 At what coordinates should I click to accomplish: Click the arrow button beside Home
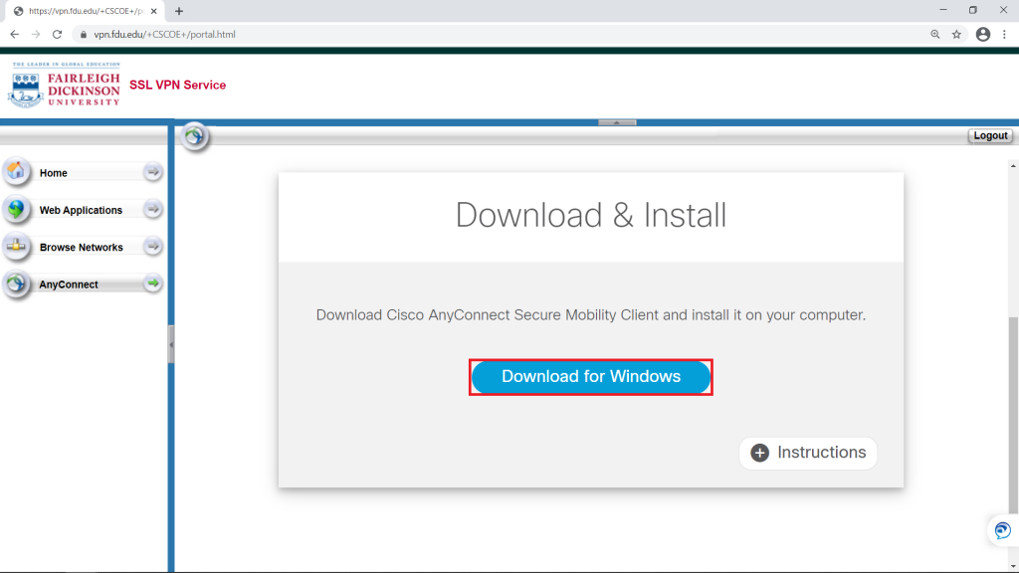point(152,172)
